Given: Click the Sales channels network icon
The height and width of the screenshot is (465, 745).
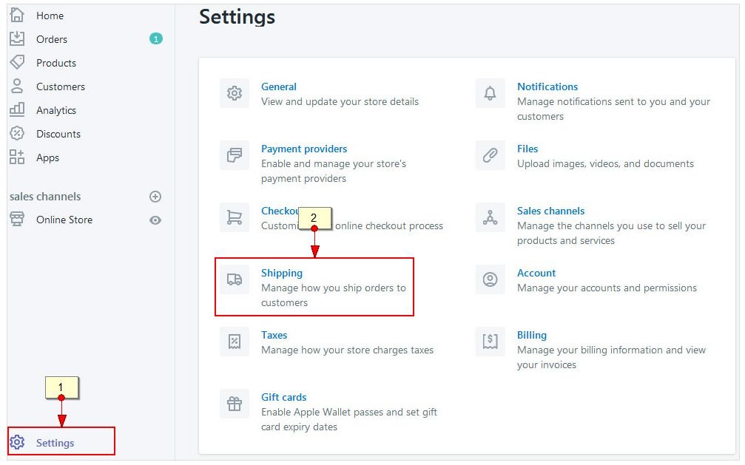Looking at the screenshot, I should click(490, 218).
